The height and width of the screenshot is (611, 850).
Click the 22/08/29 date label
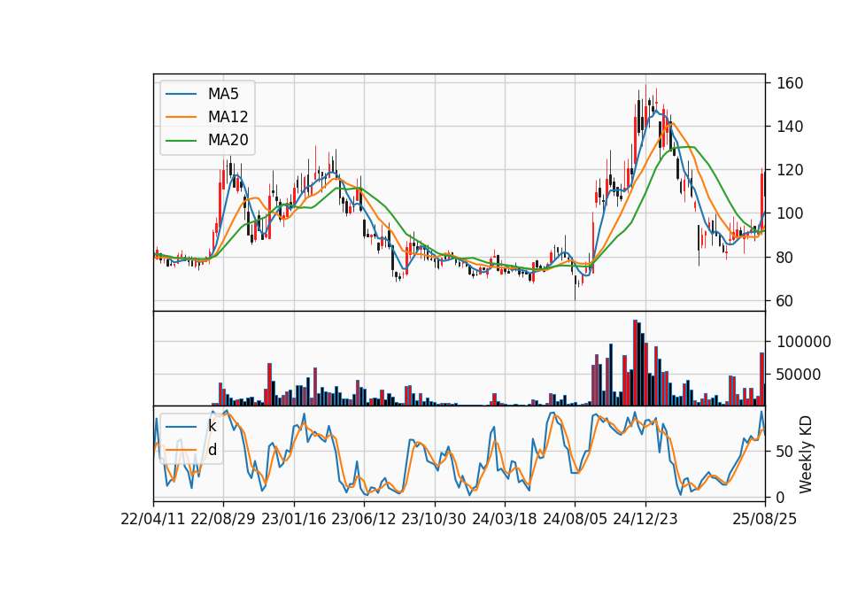pyautogui.click(x=223, y=519)
